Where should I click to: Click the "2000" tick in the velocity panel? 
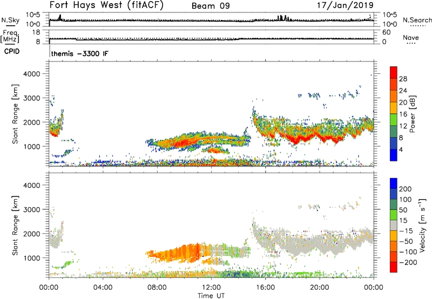click(32, 234)
